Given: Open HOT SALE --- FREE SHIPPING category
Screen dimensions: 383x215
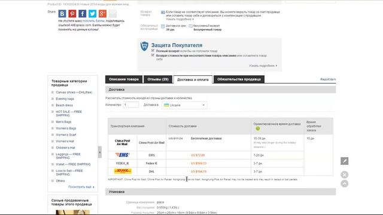Looking at the screenshot, I should [x=69, y=113].
